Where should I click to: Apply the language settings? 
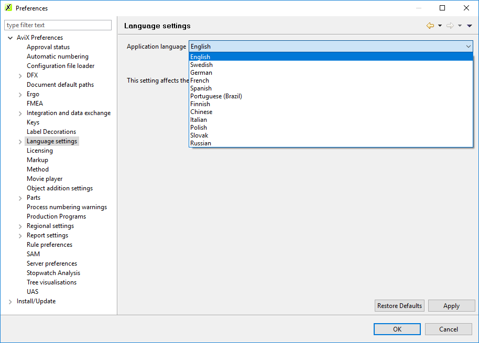[x=451, y=305]
